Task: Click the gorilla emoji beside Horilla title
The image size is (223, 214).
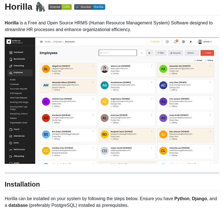Action: (x=40, y=7)
